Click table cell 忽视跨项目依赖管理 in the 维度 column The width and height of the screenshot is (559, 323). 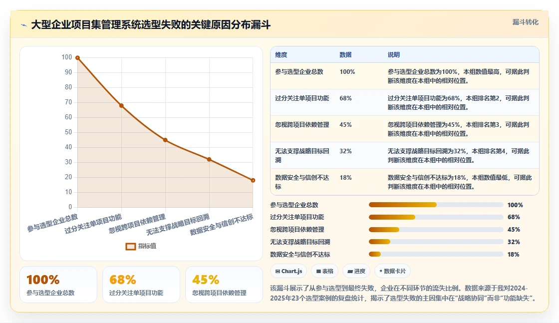pos(302,125)
